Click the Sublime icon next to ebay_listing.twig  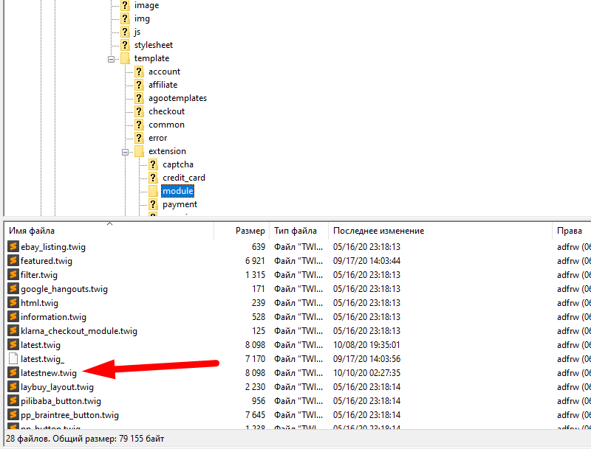pos(13,247)
